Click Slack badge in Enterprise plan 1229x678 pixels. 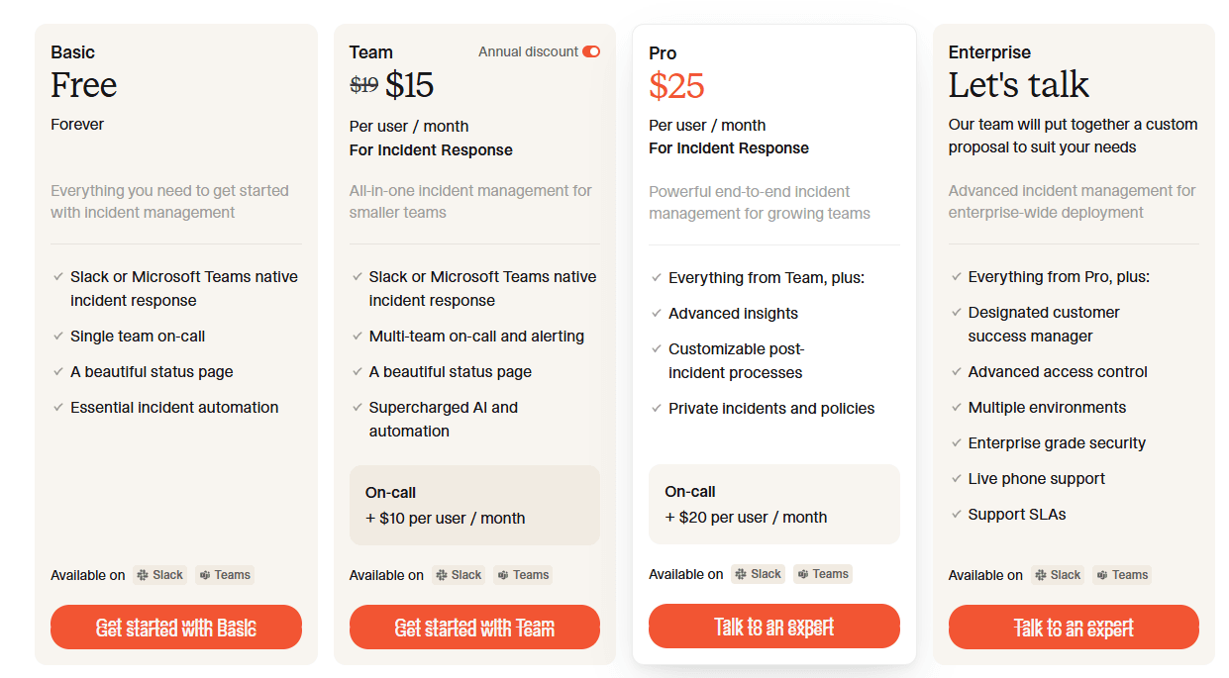coord(1059,575)
